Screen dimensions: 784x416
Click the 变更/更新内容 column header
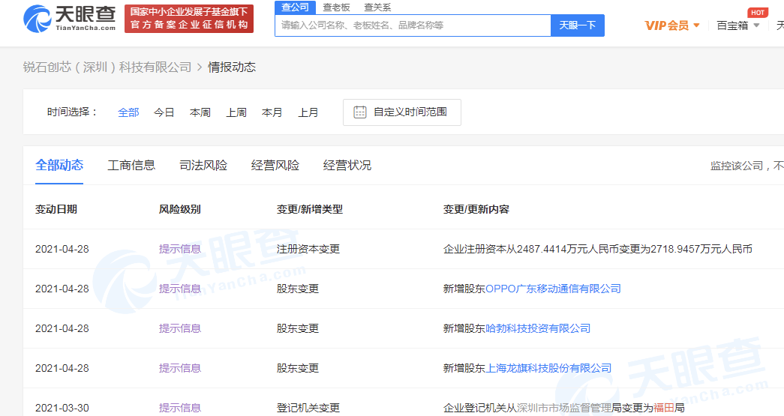[x=476, y=209]
